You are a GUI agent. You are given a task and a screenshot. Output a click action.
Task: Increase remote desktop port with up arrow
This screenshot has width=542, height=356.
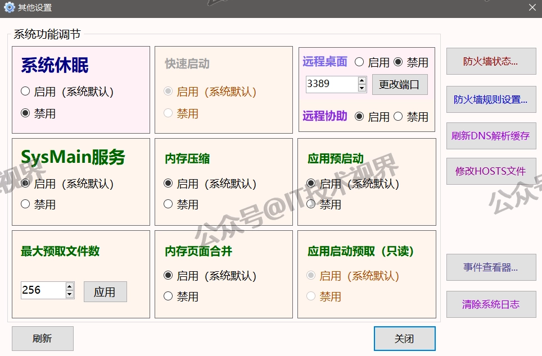click(362, 81)
